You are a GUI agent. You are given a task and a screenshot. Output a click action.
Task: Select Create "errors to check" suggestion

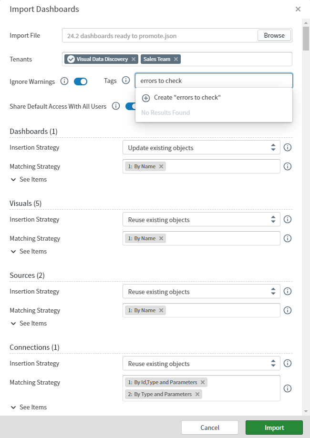(x=181, y=98)
